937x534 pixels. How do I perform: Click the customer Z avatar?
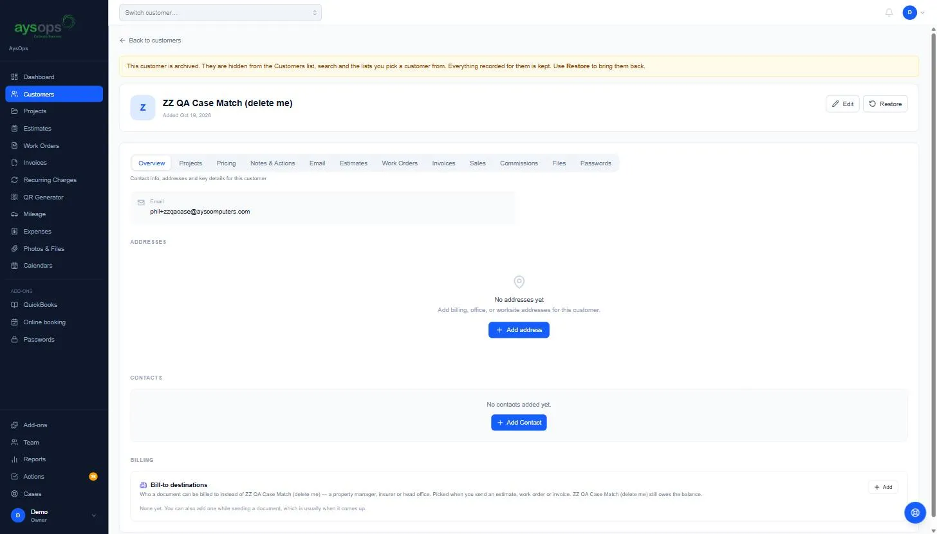click(x=143, y=108)
